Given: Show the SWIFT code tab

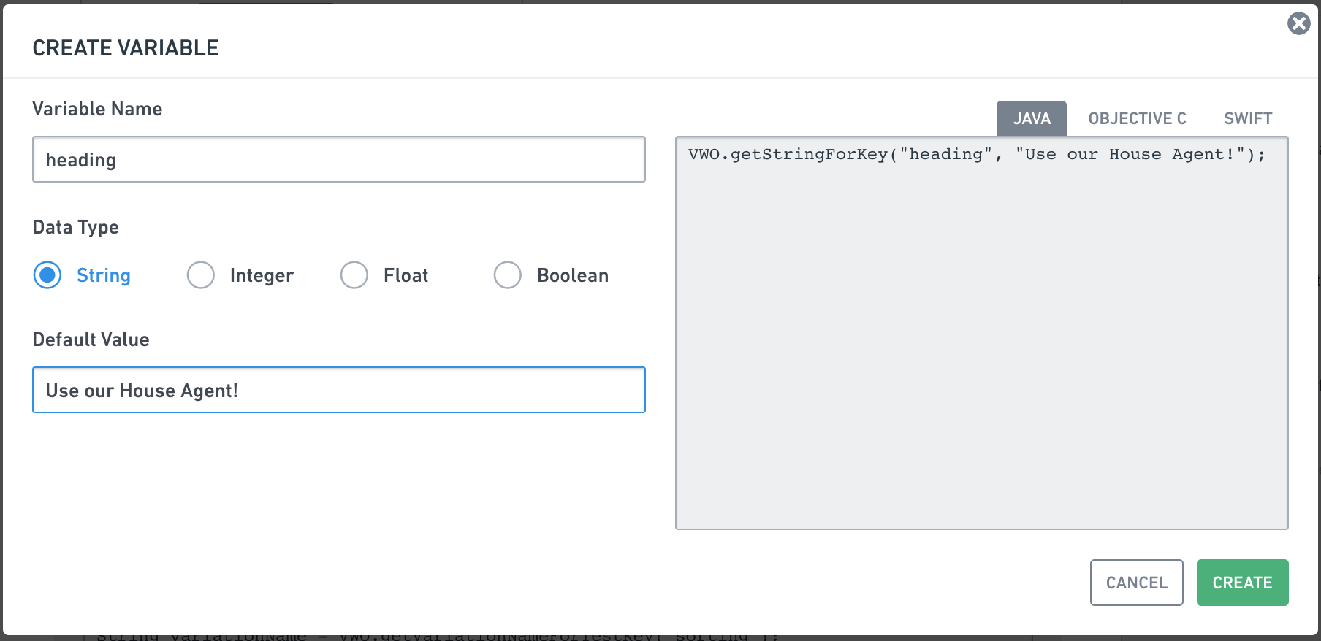Looking at the screenshot, I should (1248, 118).
